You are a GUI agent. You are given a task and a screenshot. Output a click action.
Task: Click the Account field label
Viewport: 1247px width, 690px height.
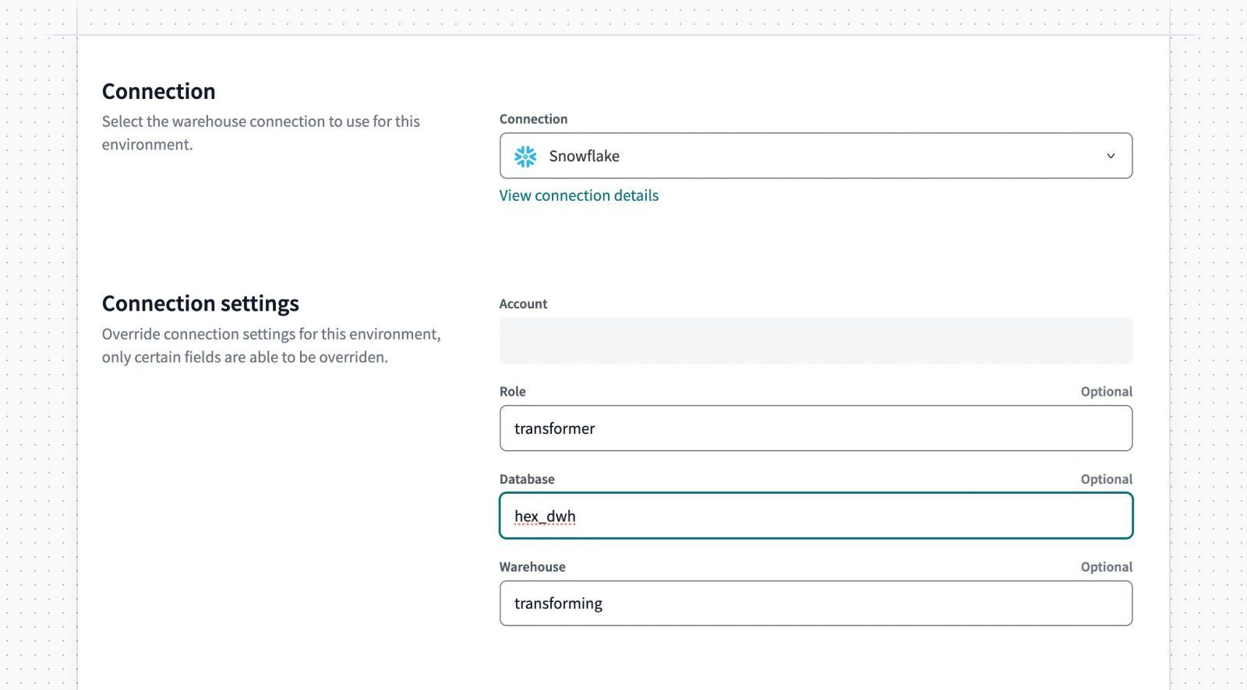tap(524, 304)
